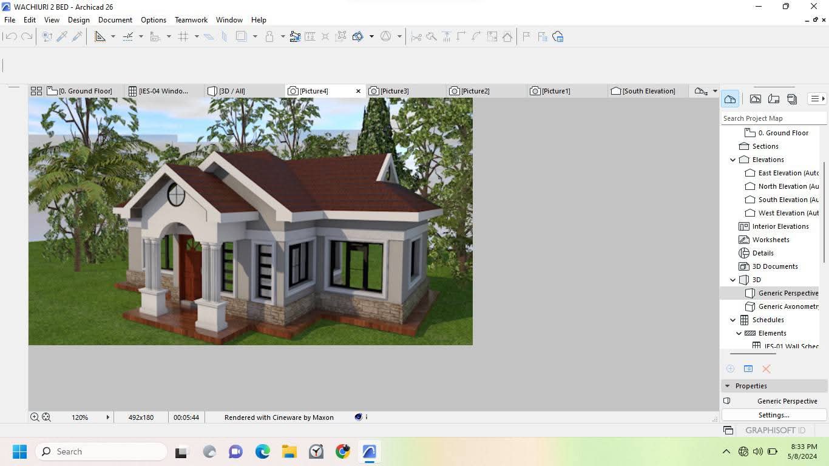The image size is (829, 466).
Task: Open the Layout Book navigator icon
Action: pyautogui.click(x=774, y=99)
